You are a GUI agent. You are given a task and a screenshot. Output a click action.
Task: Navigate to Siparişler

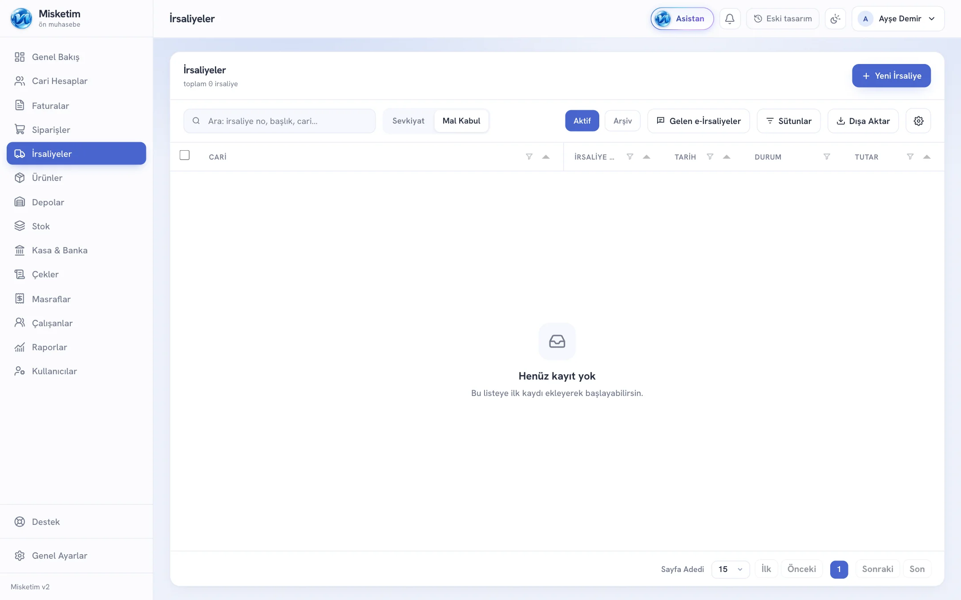click(x=77, y=129)
